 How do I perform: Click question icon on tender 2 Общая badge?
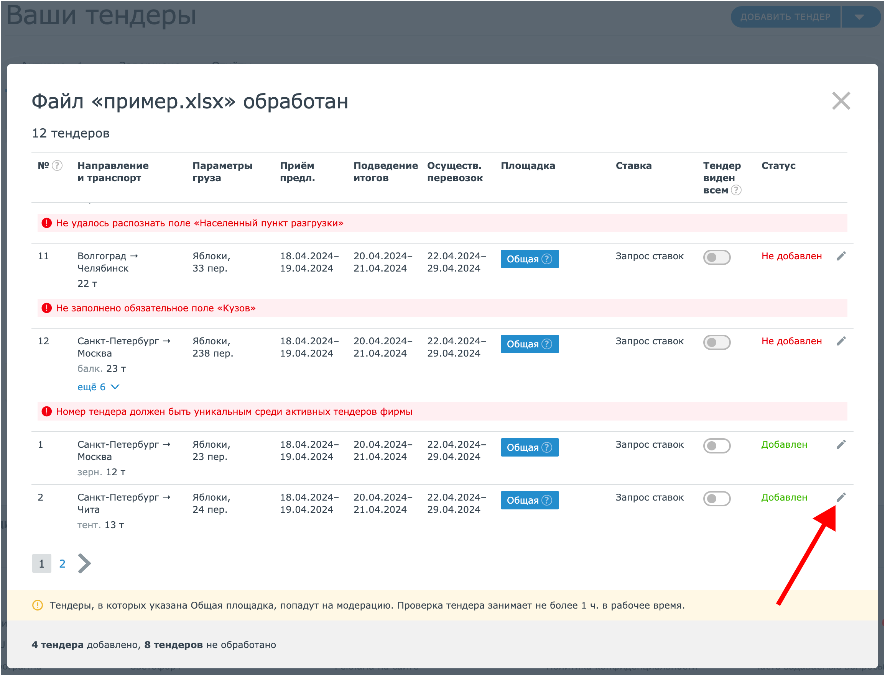tap(547, 500)
